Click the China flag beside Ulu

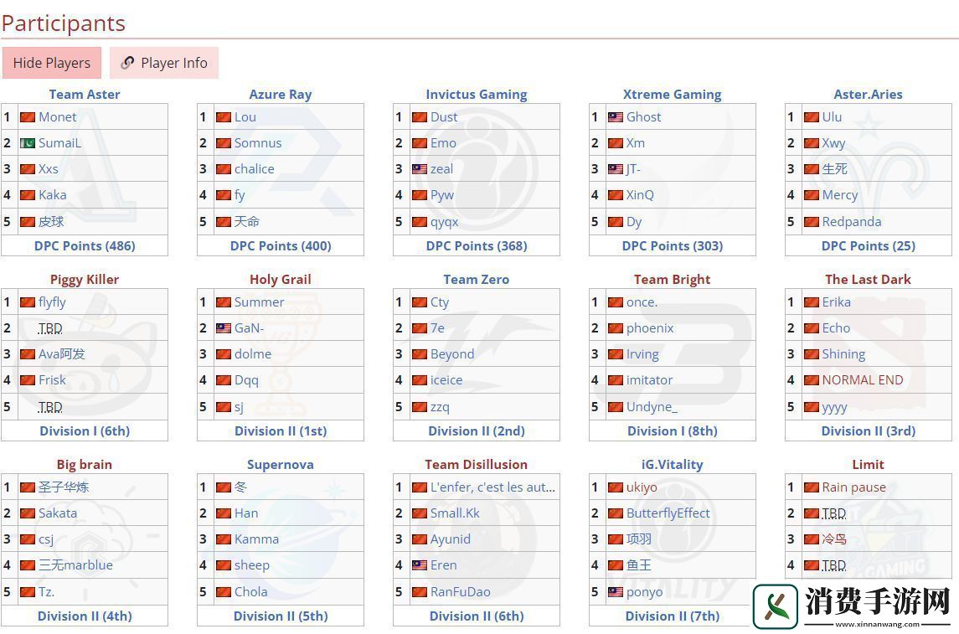point(811,117)
